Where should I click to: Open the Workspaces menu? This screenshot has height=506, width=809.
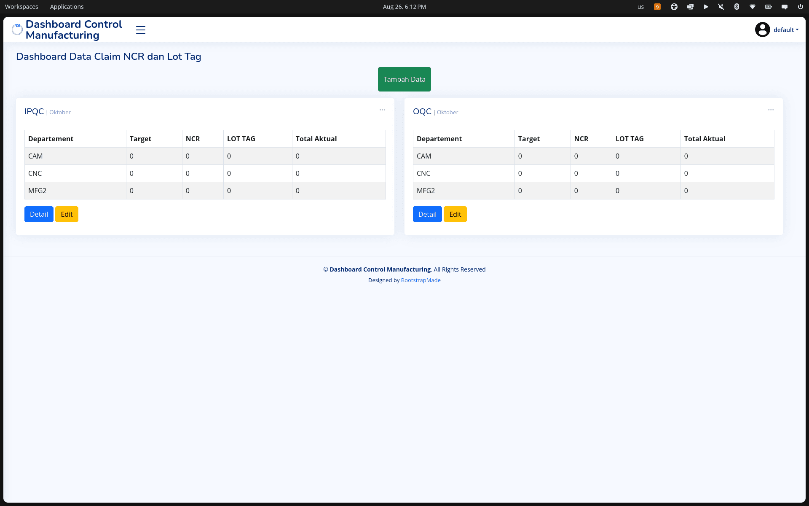click(21, 7)
